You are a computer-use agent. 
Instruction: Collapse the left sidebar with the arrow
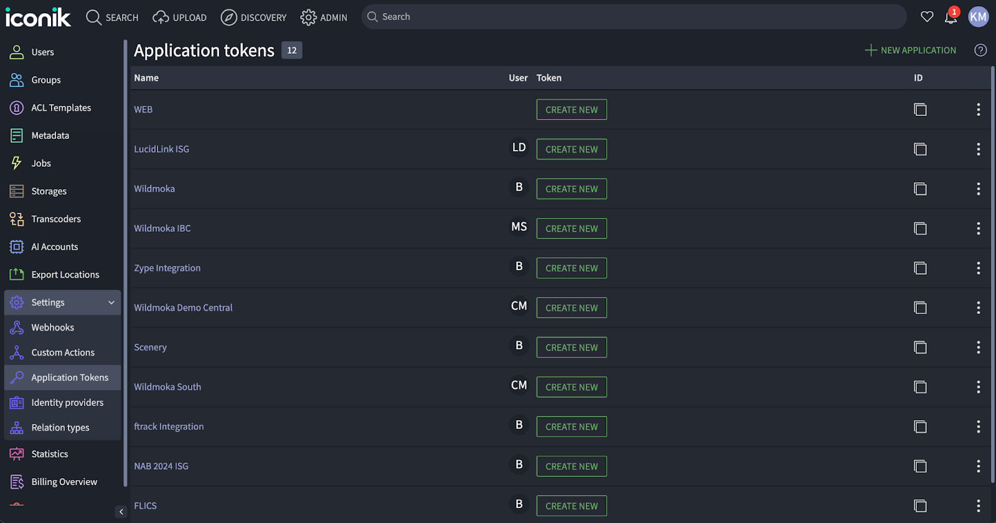(121, 512)
